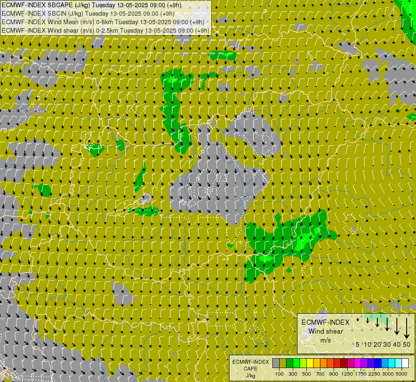Click the number 5 under the wind shear arrows
This screenshot has height=382, width=416.
[358, 344]
